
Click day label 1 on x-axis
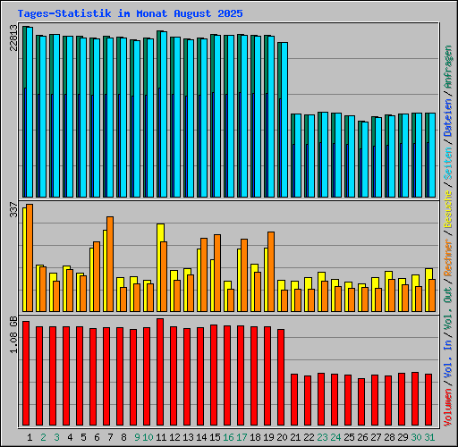(30, 437)
